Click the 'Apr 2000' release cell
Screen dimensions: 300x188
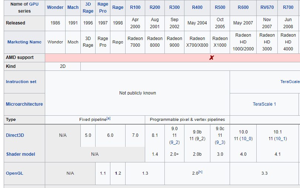(x=135, y=23)
